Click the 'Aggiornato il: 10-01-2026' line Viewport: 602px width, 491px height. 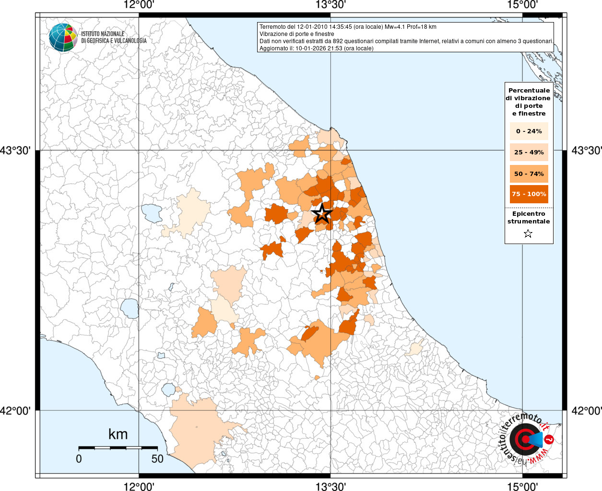click(316, 48)
